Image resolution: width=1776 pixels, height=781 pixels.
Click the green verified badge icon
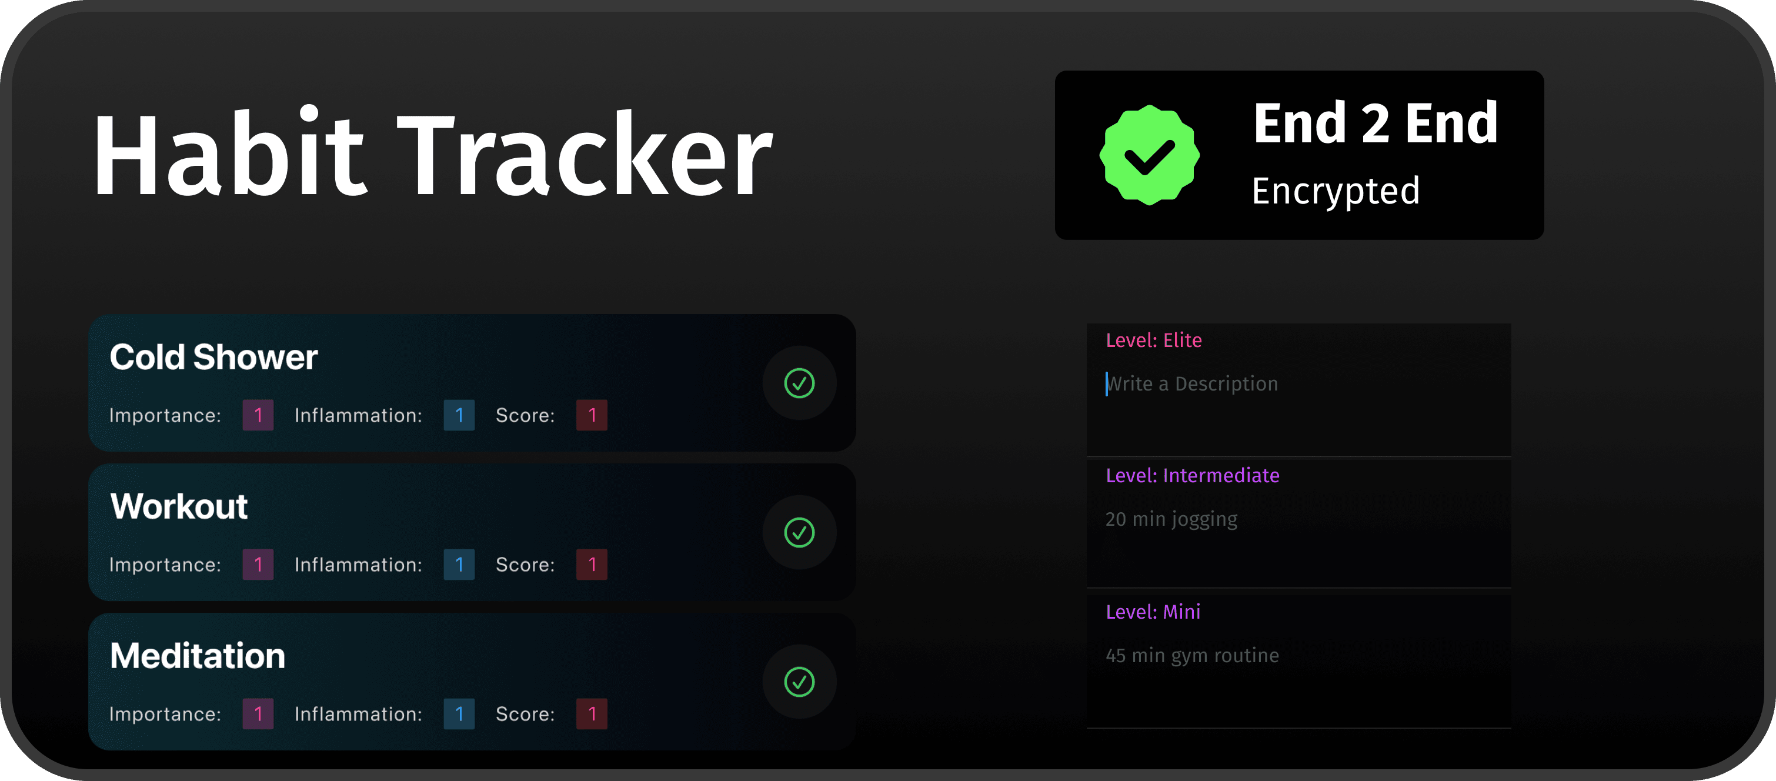pos(1149,155)
